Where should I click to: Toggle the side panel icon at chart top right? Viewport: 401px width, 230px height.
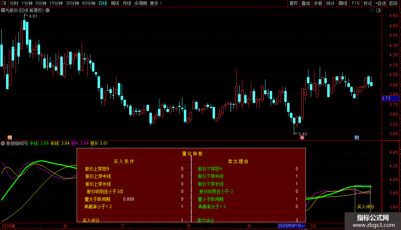378,11
